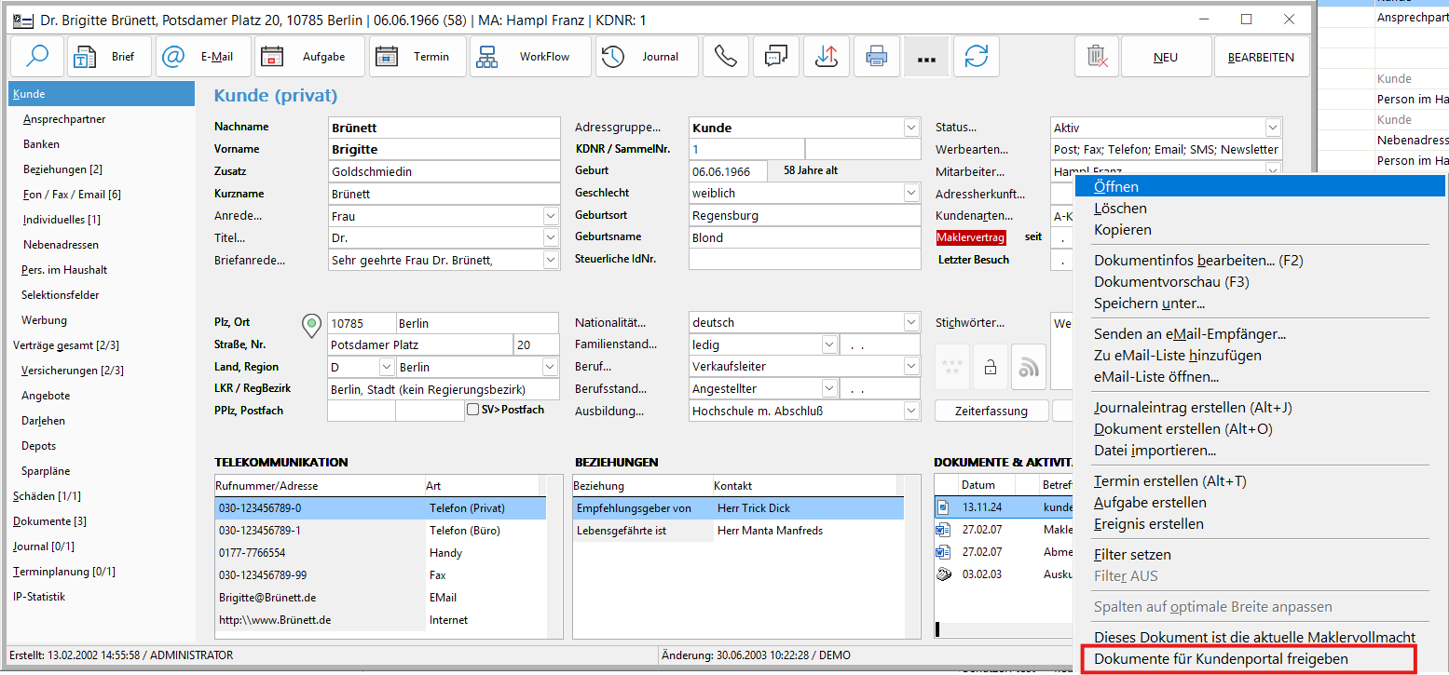The height and width of the screenshot is (675, 1449).
Task: Select 'Dokumente für Kundenportal freigeben' menu entry
Action: pos(1221,659)
